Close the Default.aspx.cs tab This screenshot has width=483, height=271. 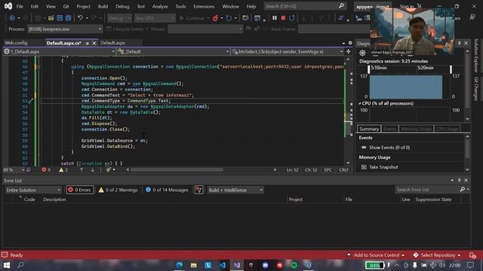pyautogui.click(x=94, y=43)
